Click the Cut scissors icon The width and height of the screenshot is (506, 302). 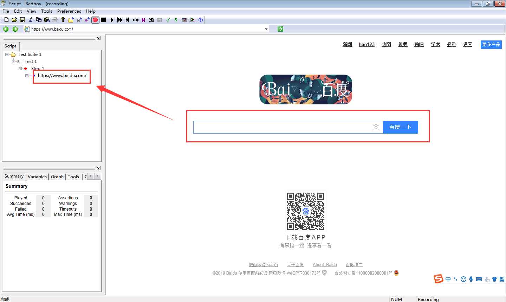[31, 20]
